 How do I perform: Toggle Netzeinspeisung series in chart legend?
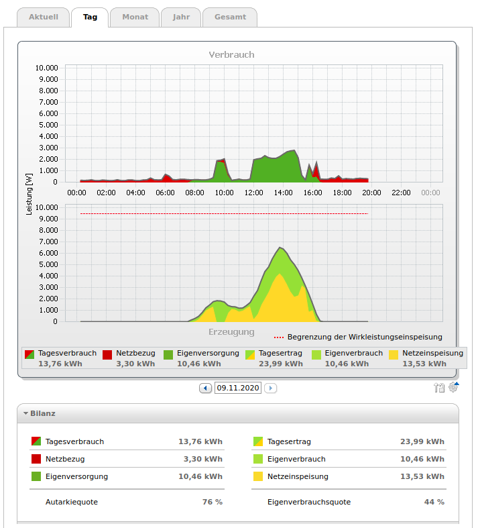click(432, 353)
